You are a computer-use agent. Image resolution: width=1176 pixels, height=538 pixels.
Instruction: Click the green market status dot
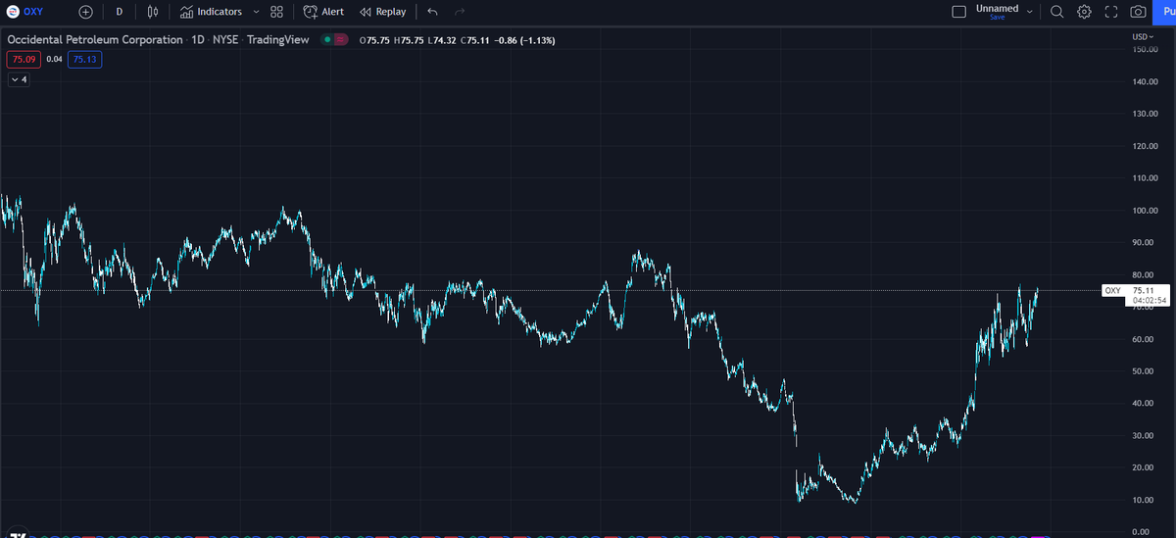pyautogui.click(x=327, y=39)
